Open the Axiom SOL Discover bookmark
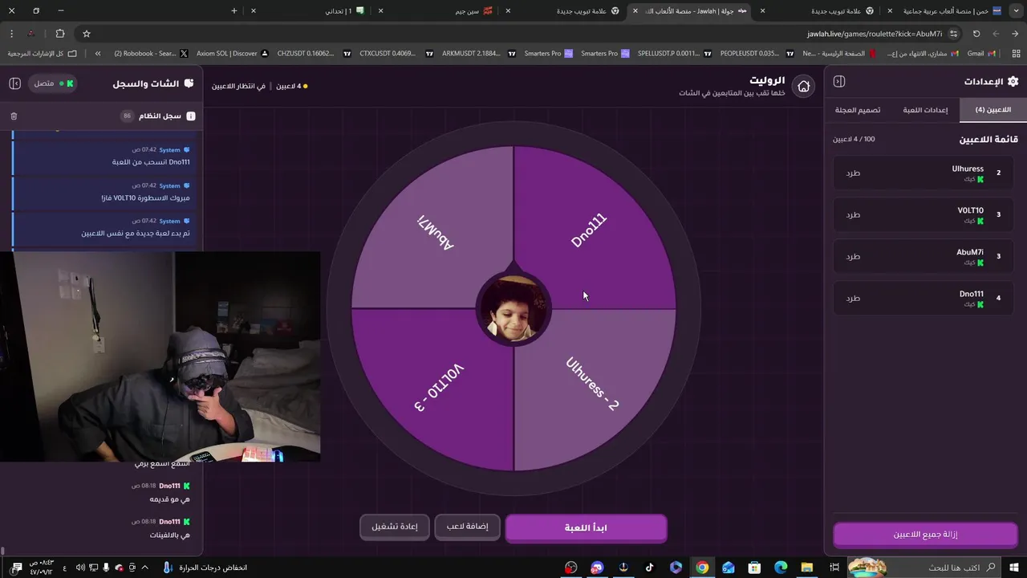Screen dimensions: 1027x578 (x=233, y=53)
